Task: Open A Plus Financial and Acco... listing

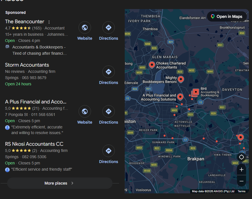Action: pyautogui.click(x=36, y=102)
